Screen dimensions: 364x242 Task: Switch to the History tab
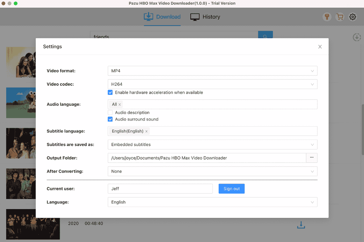pos(205,17)
